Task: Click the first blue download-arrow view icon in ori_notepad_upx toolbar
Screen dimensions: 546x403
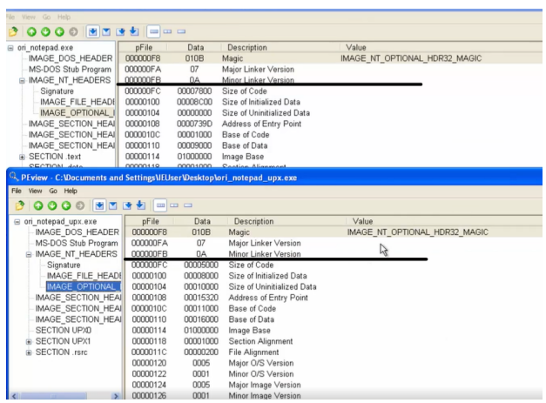Action: coord(99,205)
